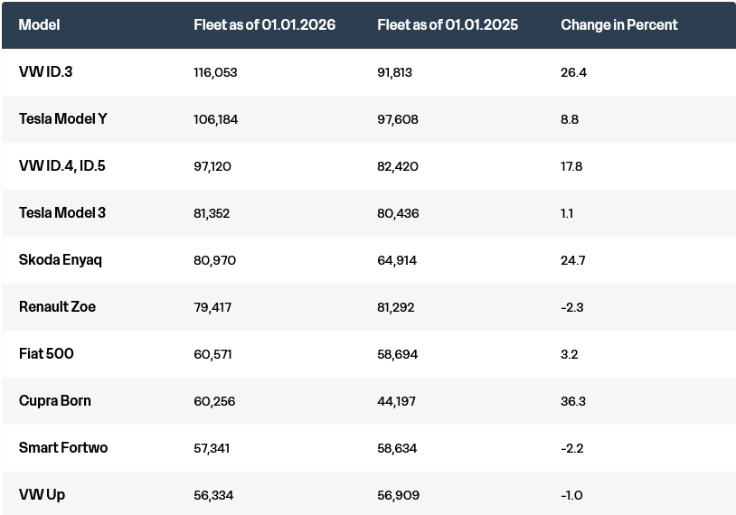Click the value 64,914
Image resolution: width=736 pixels, height=515 pixels.
pyautogui.click(x=397, y=260)
